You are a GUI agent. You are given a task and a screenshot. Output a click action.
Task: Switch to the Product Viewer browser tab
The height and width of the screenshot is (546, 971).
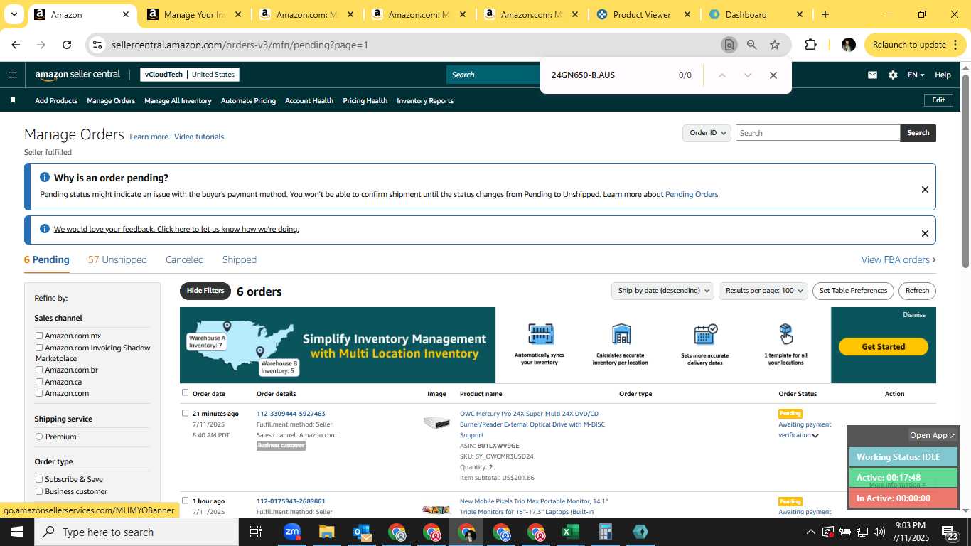coord(643,14)
